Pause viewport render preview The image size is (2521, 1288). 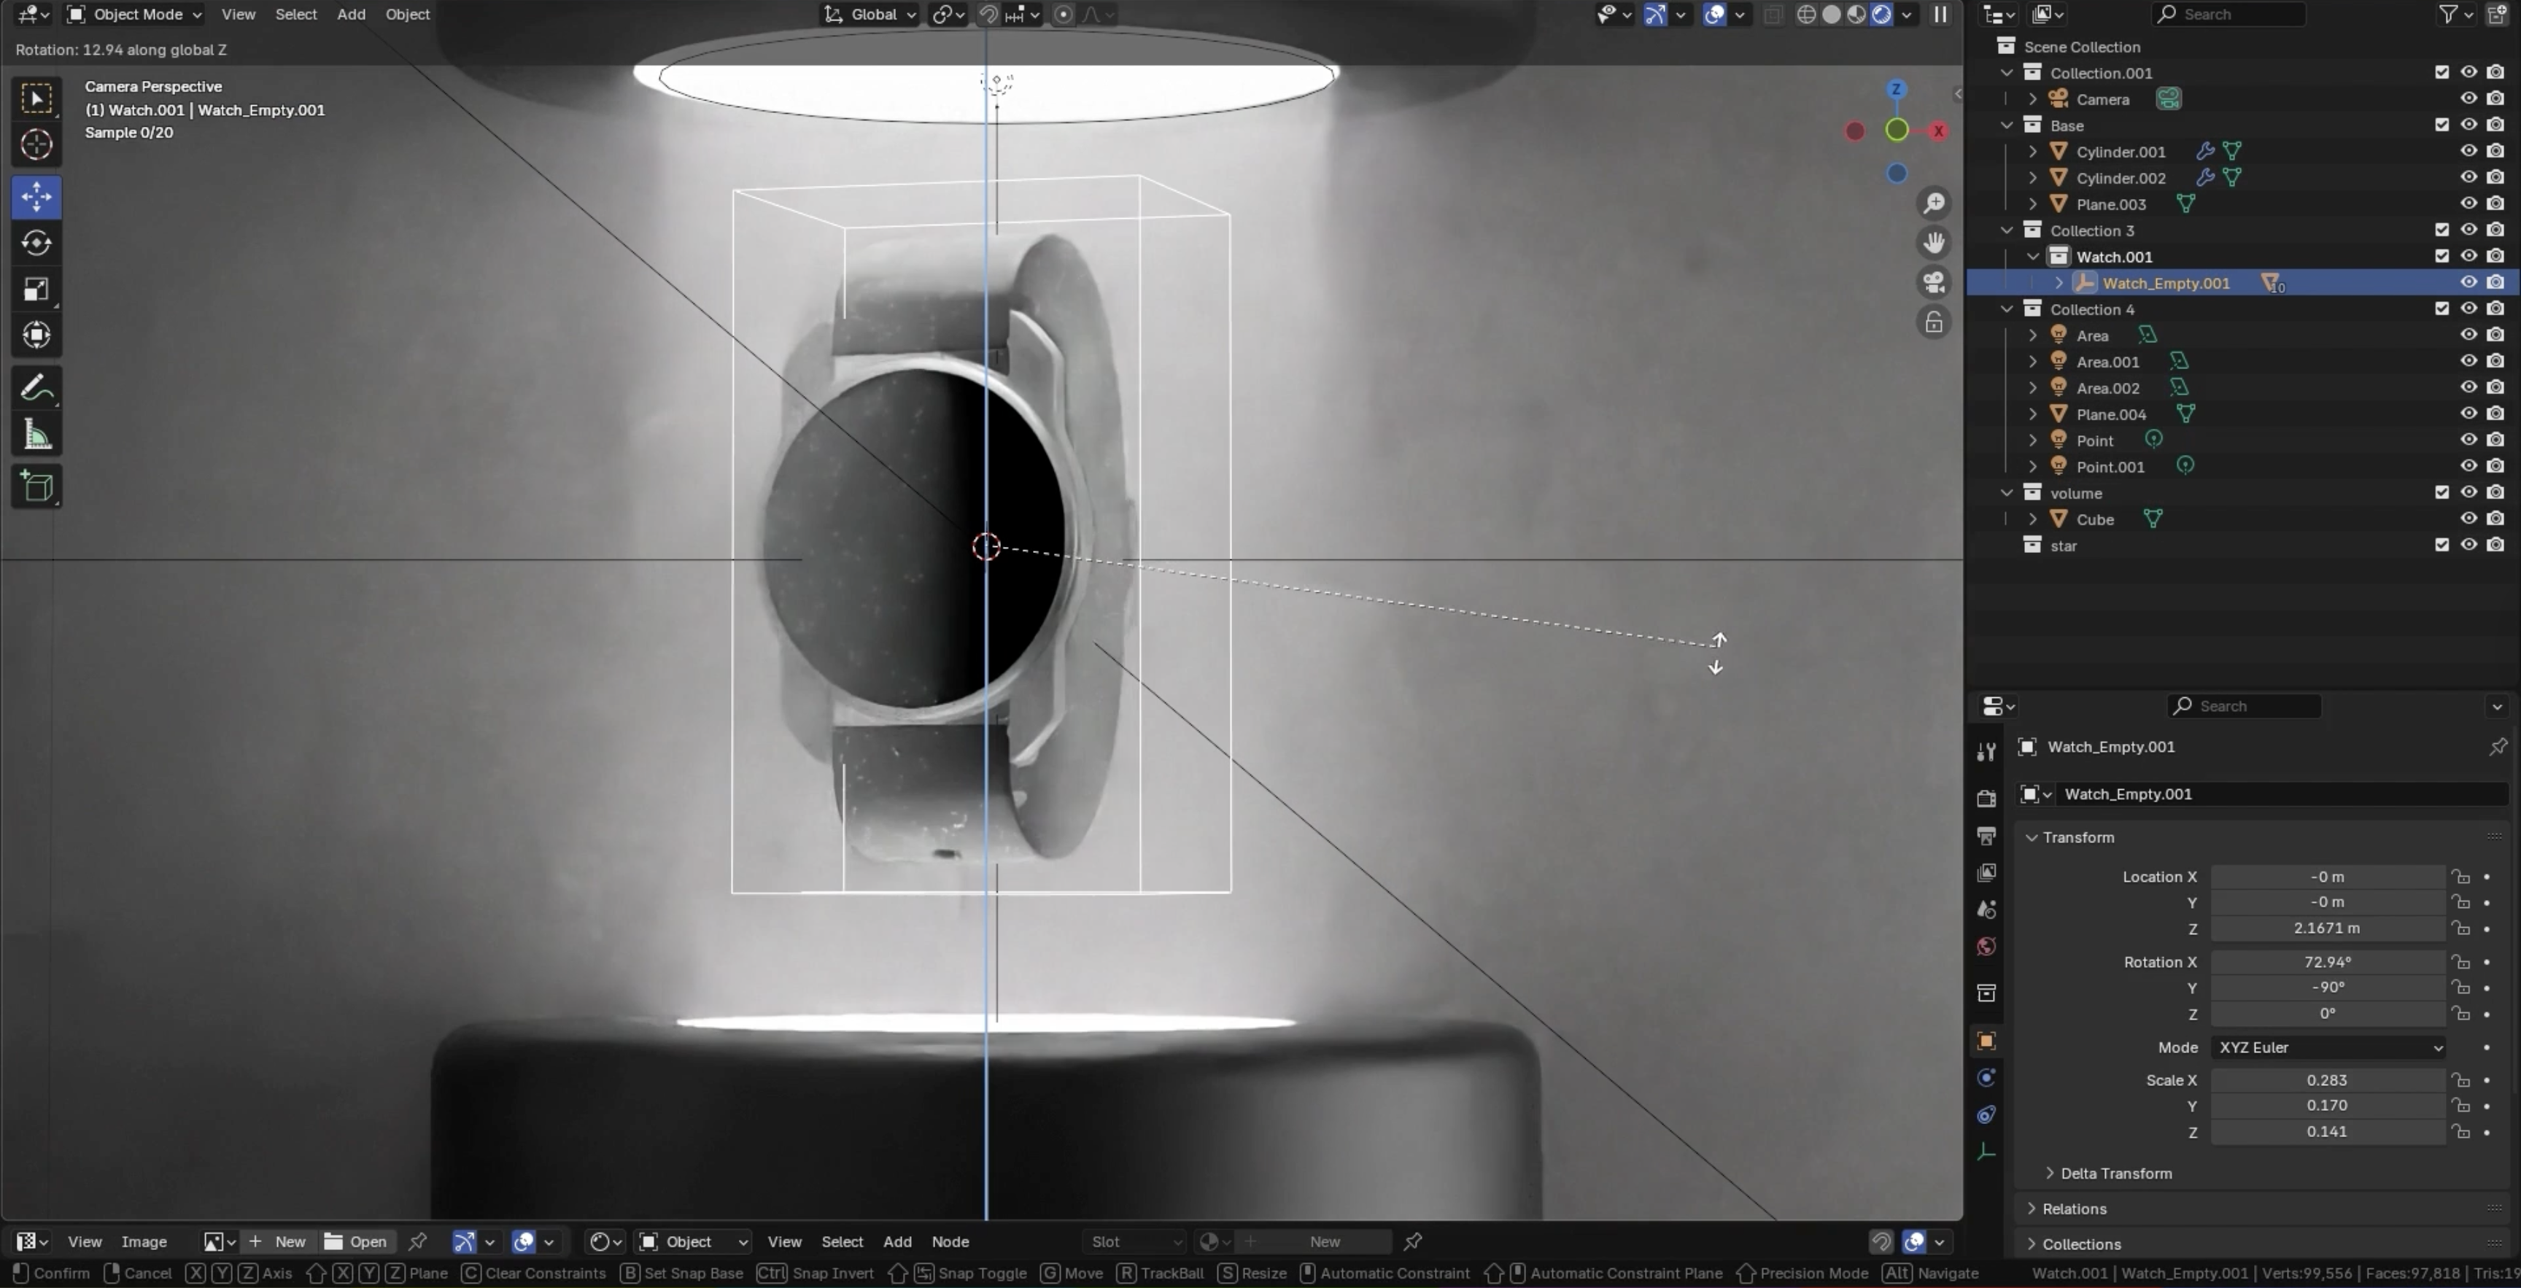point(1940,14)
